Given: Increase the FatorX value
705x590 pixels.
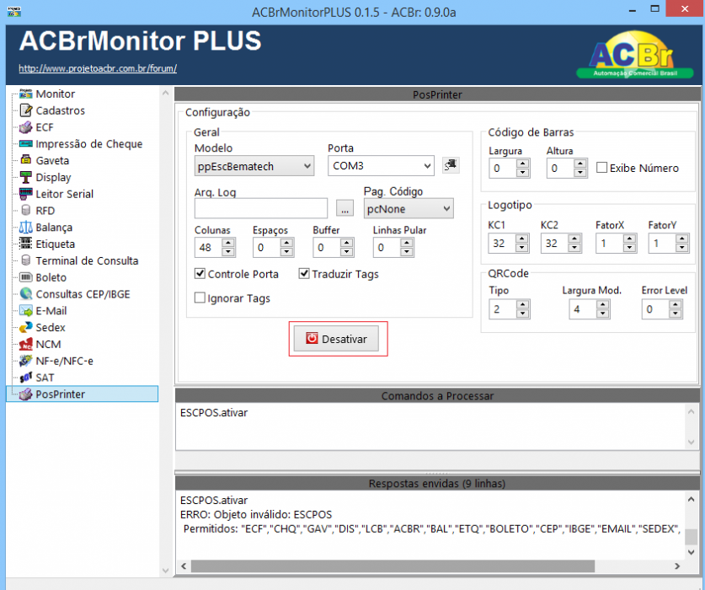Looking at the screenshot, I should pos(630,239).
